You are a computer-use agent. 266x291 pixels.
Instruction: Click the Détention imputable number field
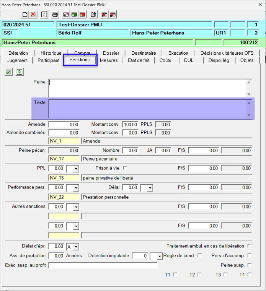point(140,256)
